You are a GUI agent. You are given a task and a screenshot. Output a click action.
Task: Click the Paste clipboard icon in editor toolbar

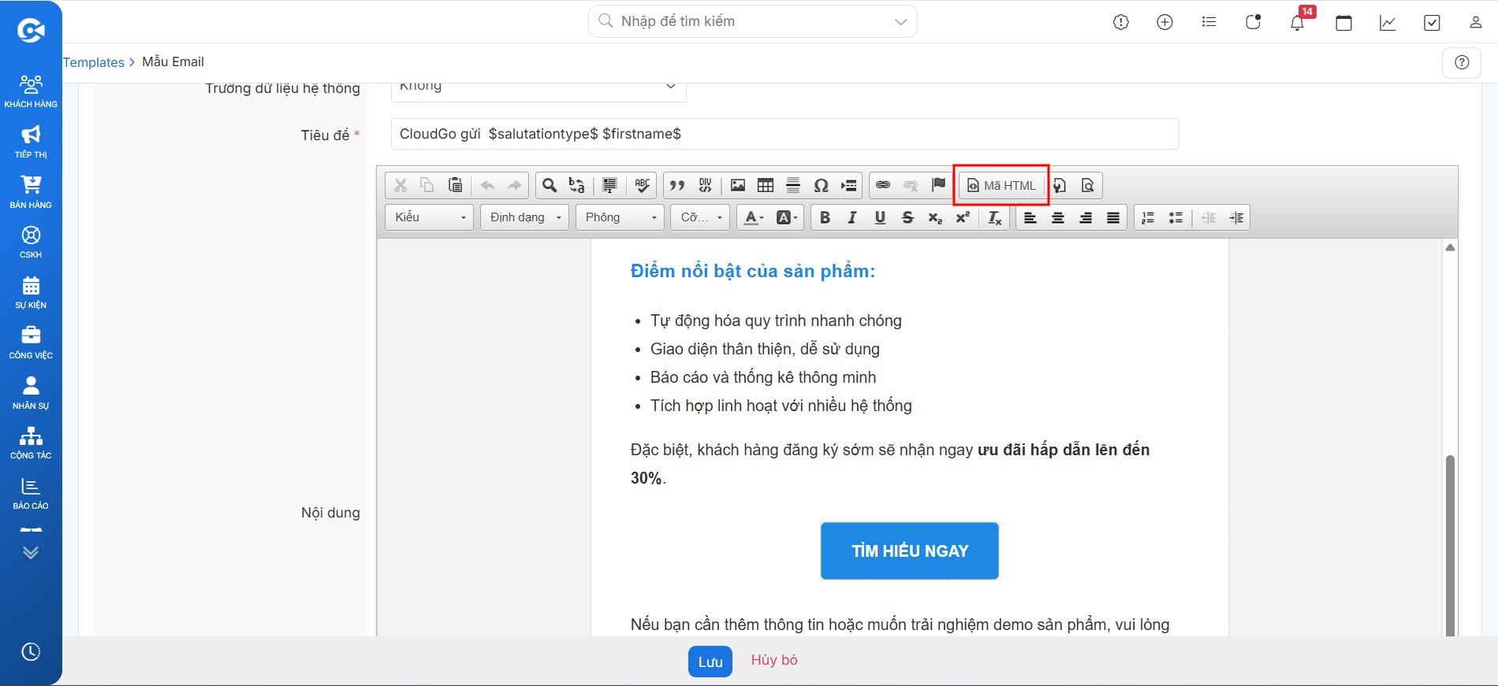[x=455, y=185]
